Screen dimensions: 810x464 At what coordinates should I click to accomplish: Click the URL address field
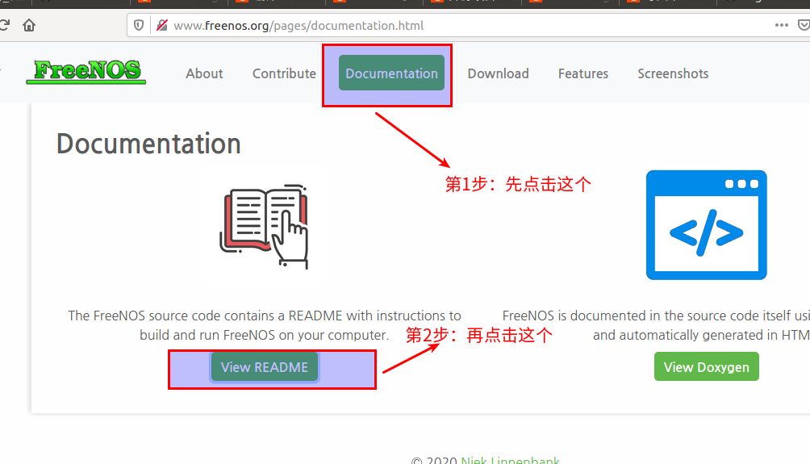tap(467, 25)
